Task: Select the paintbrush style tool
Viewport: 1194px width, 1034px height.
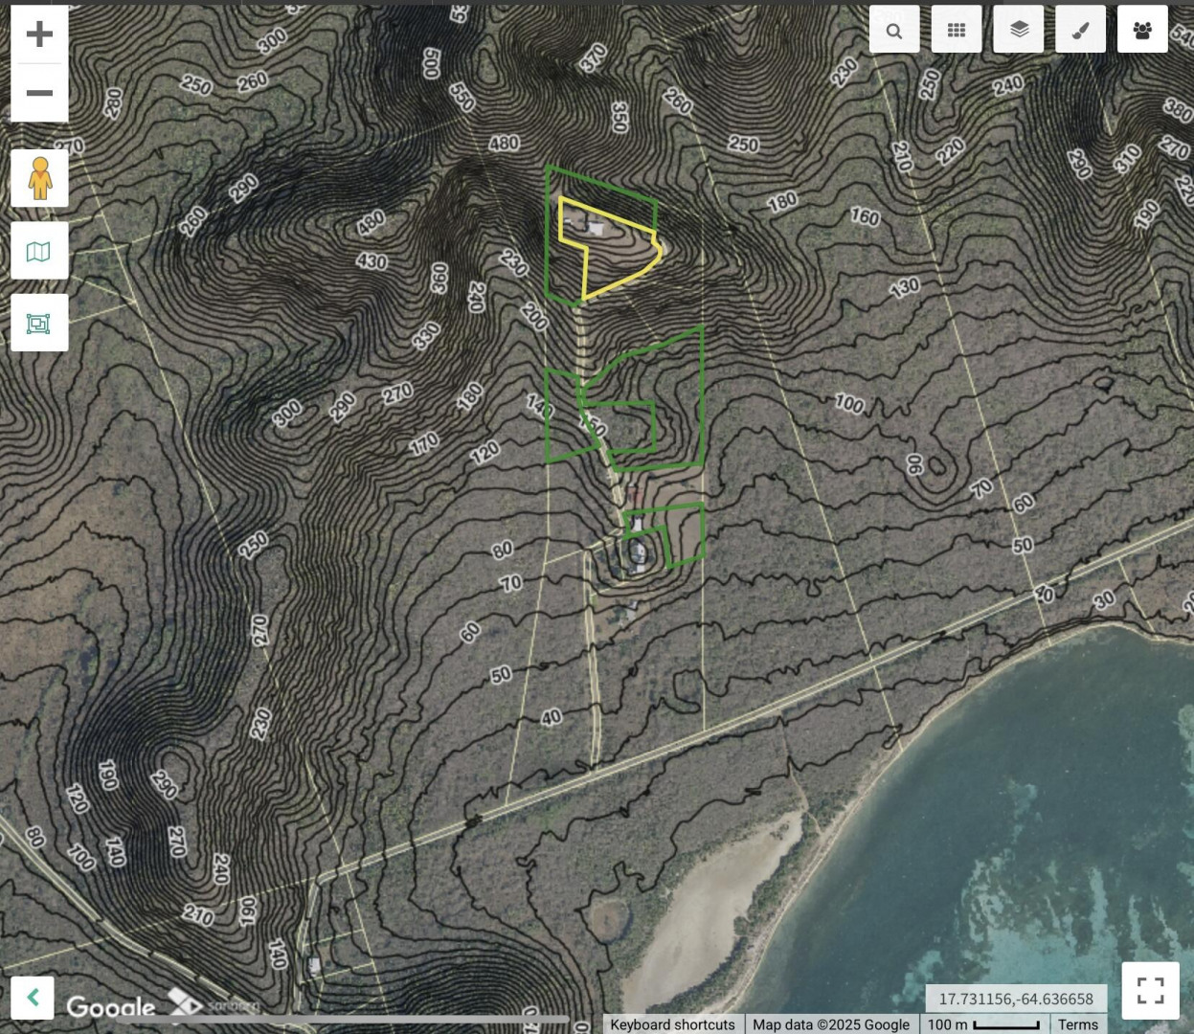Action: click(x=1080, y=30)
